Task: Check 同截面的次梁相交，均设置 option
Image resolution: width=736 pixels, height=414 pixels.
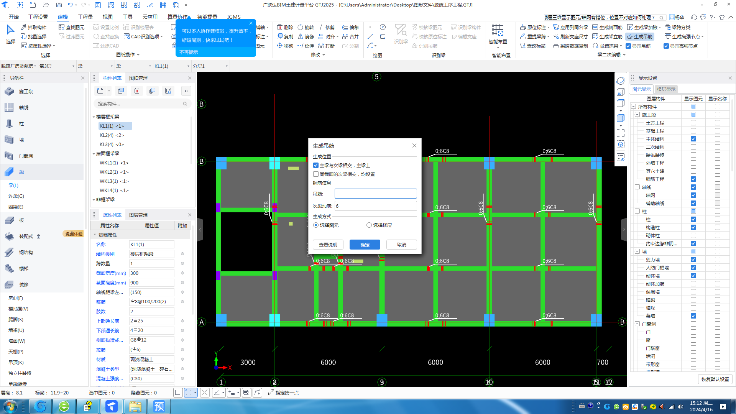Action: (x=316, y=174)
